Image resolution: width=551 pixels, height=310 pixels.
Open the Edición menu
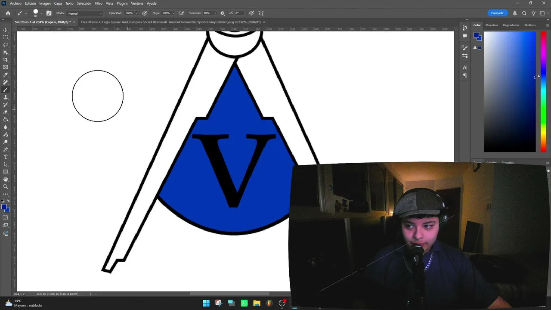tap(31, 3)
